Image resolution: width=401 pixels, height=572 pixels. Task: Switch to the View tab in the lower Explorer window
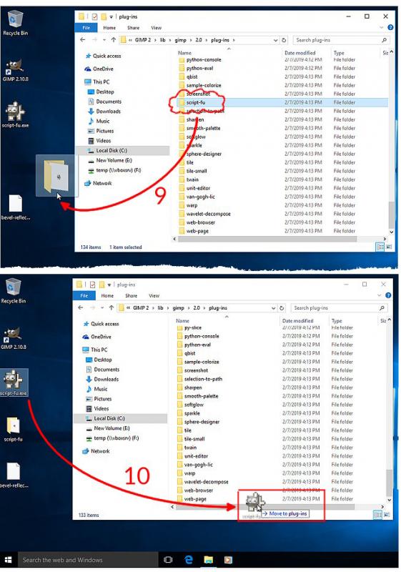[154, 295]
